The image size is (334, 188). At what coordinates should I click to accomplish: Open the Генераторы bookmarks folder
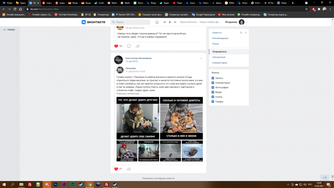[101, 14]
